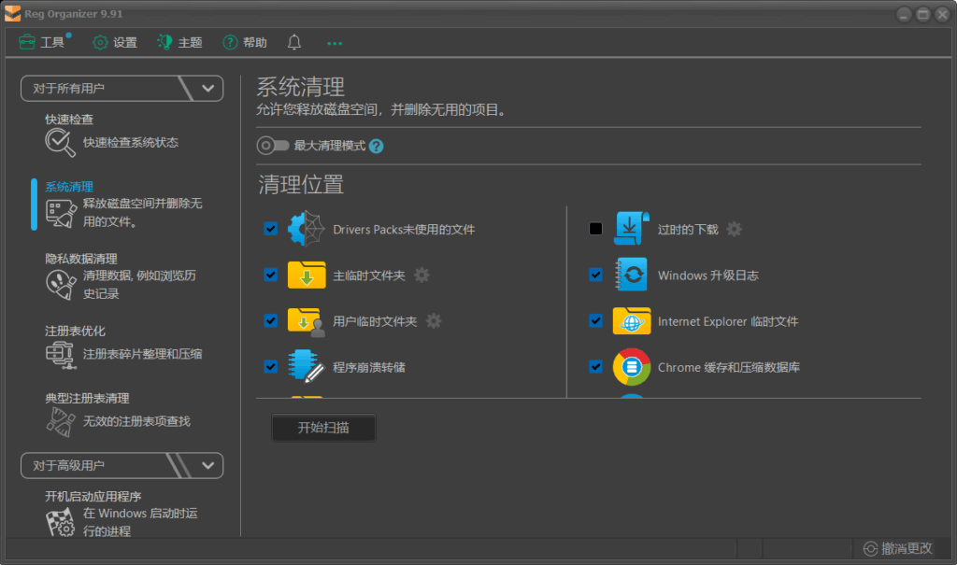Open the 注册表优化 tool icon
This screenshot has height=565, width=957.
tap(59, 353)
